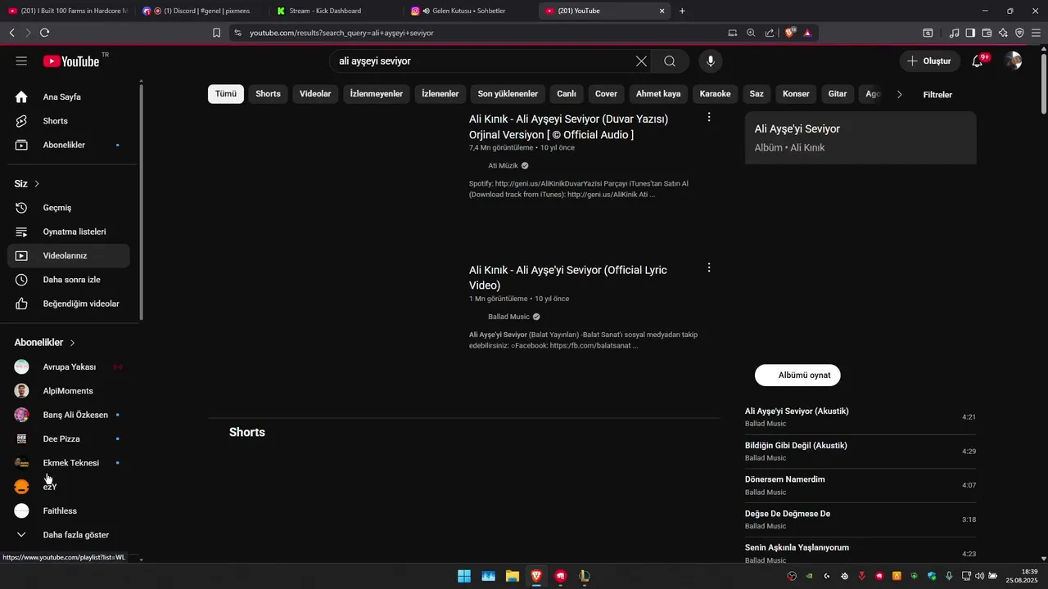Click the browser address bar URL
This screenshot has height=589, width=1048.
[x=341, y=33]
